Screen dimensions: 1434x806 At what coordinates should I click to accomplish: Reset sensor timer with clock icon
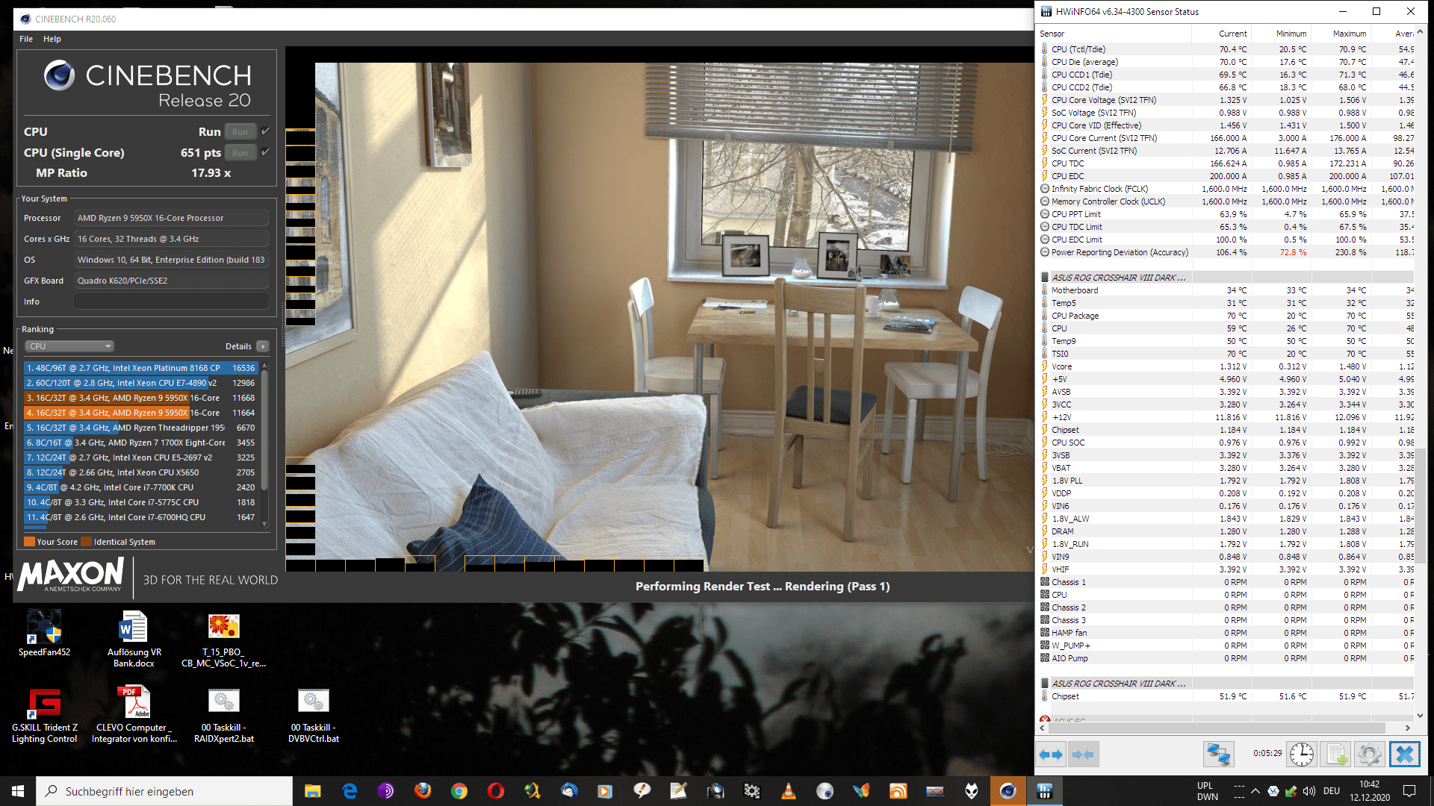tap(1302, 755)
